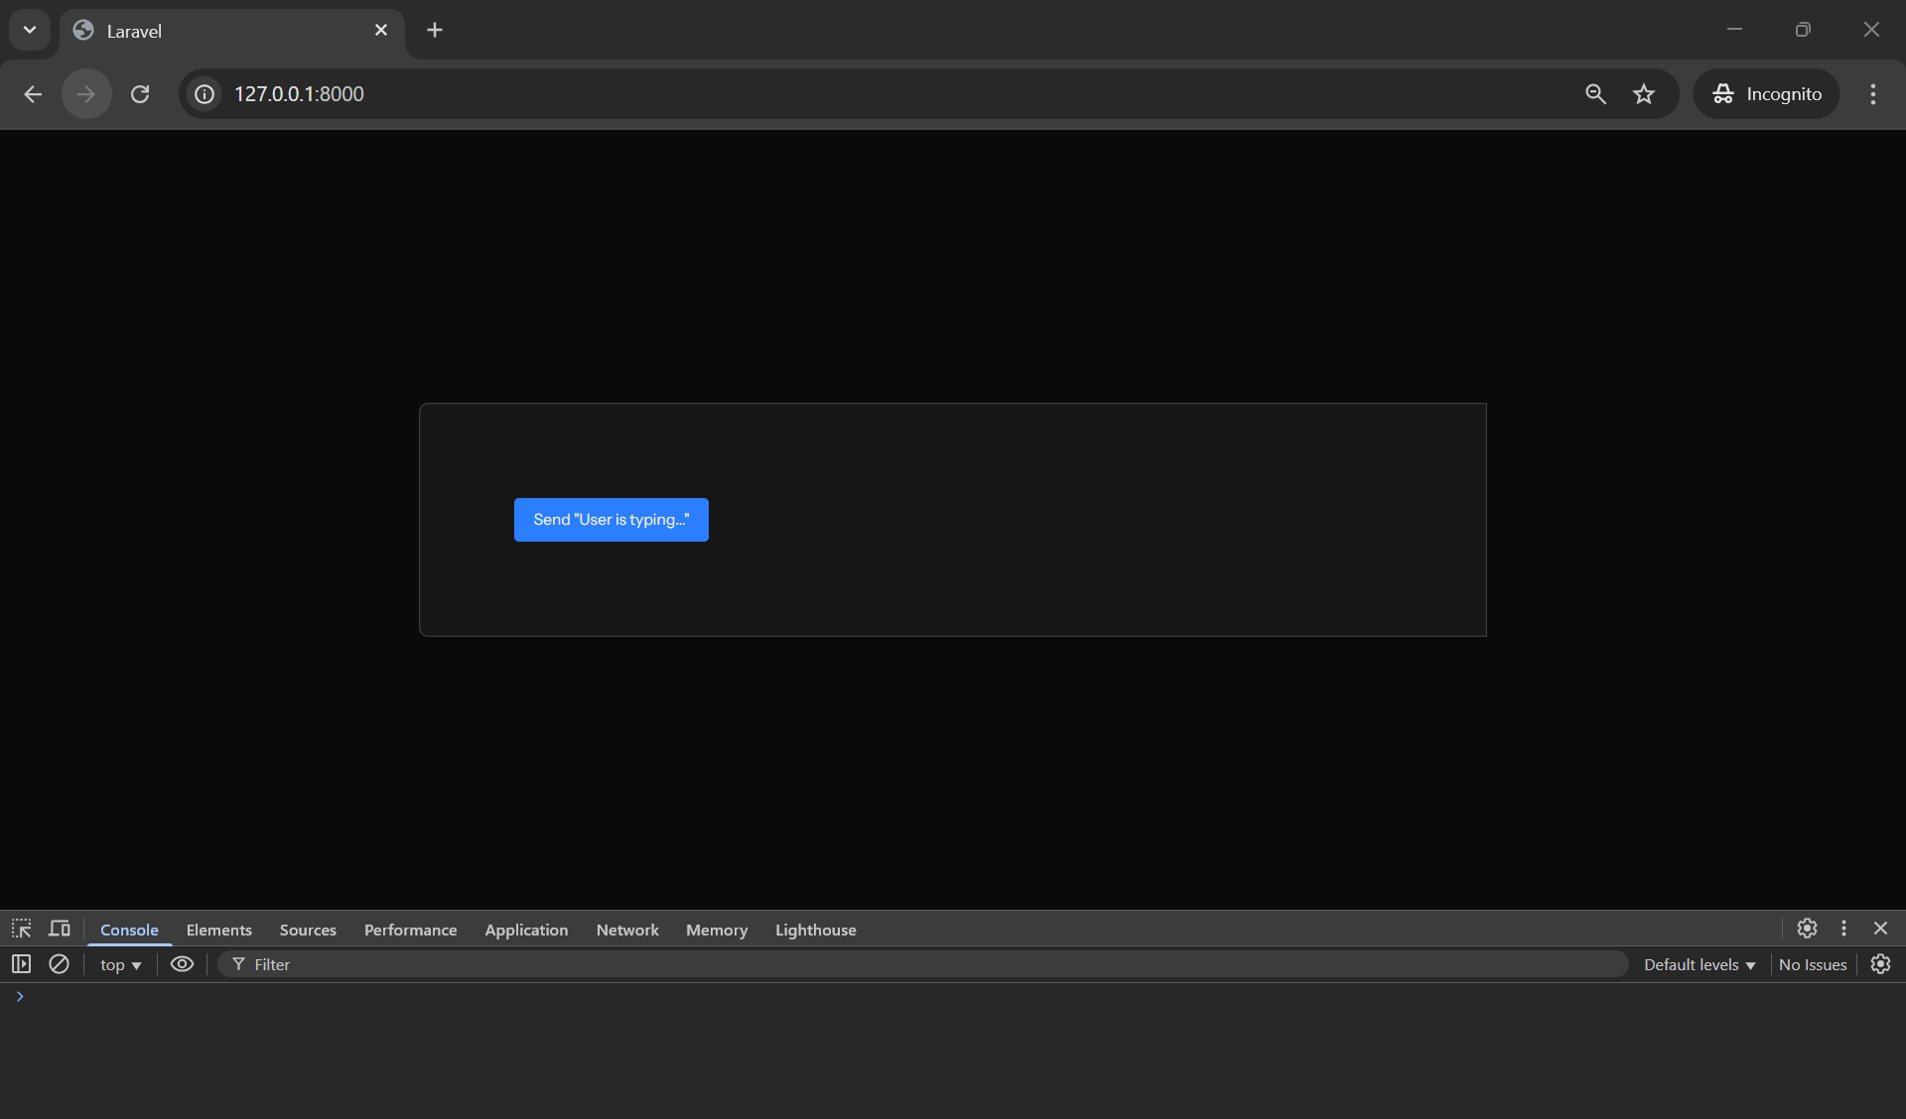Open the tab search chevron

30,30
